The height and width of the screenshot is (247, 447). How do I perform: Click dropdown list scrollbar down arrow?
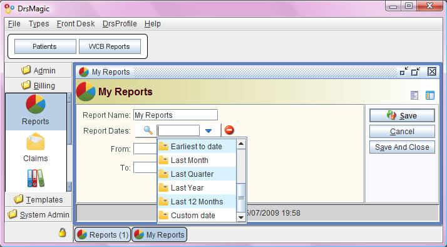(241, 218)
